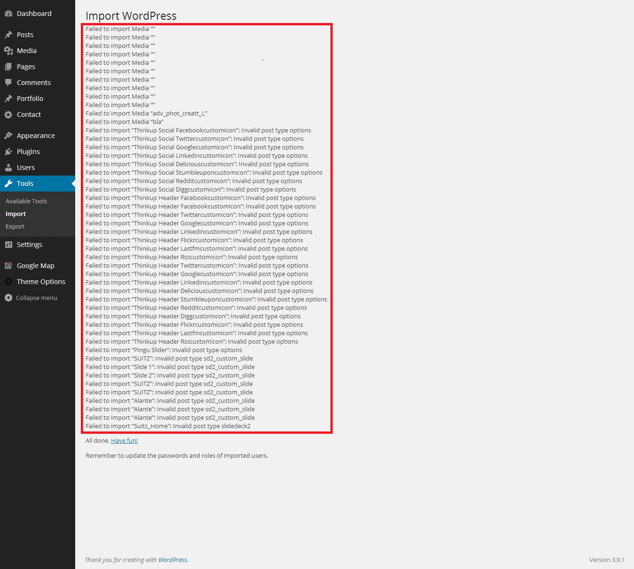Select the Thinkup Social Facebookcustomicon error line
The width and height of the screenshot is (634, 569).
coord(198,130)
